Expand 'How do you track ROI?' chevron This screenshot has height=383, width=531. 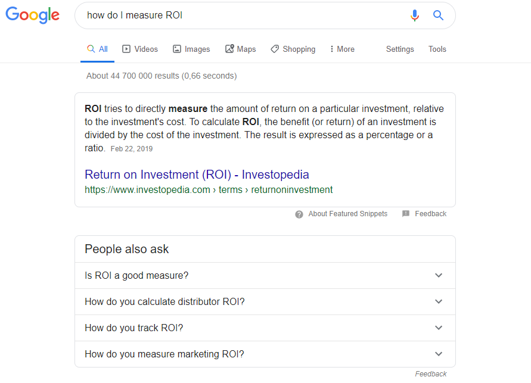439,328
